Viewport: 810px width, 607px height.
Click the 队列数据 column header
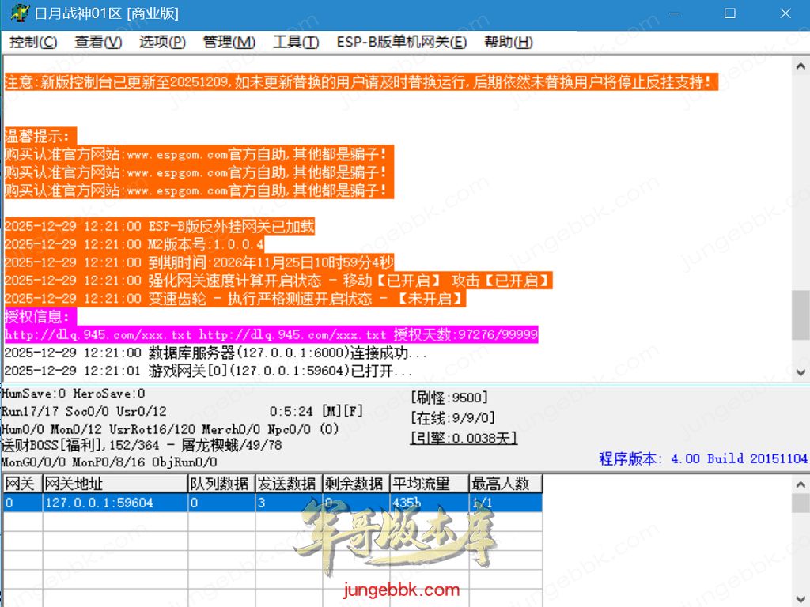(220, 484)
